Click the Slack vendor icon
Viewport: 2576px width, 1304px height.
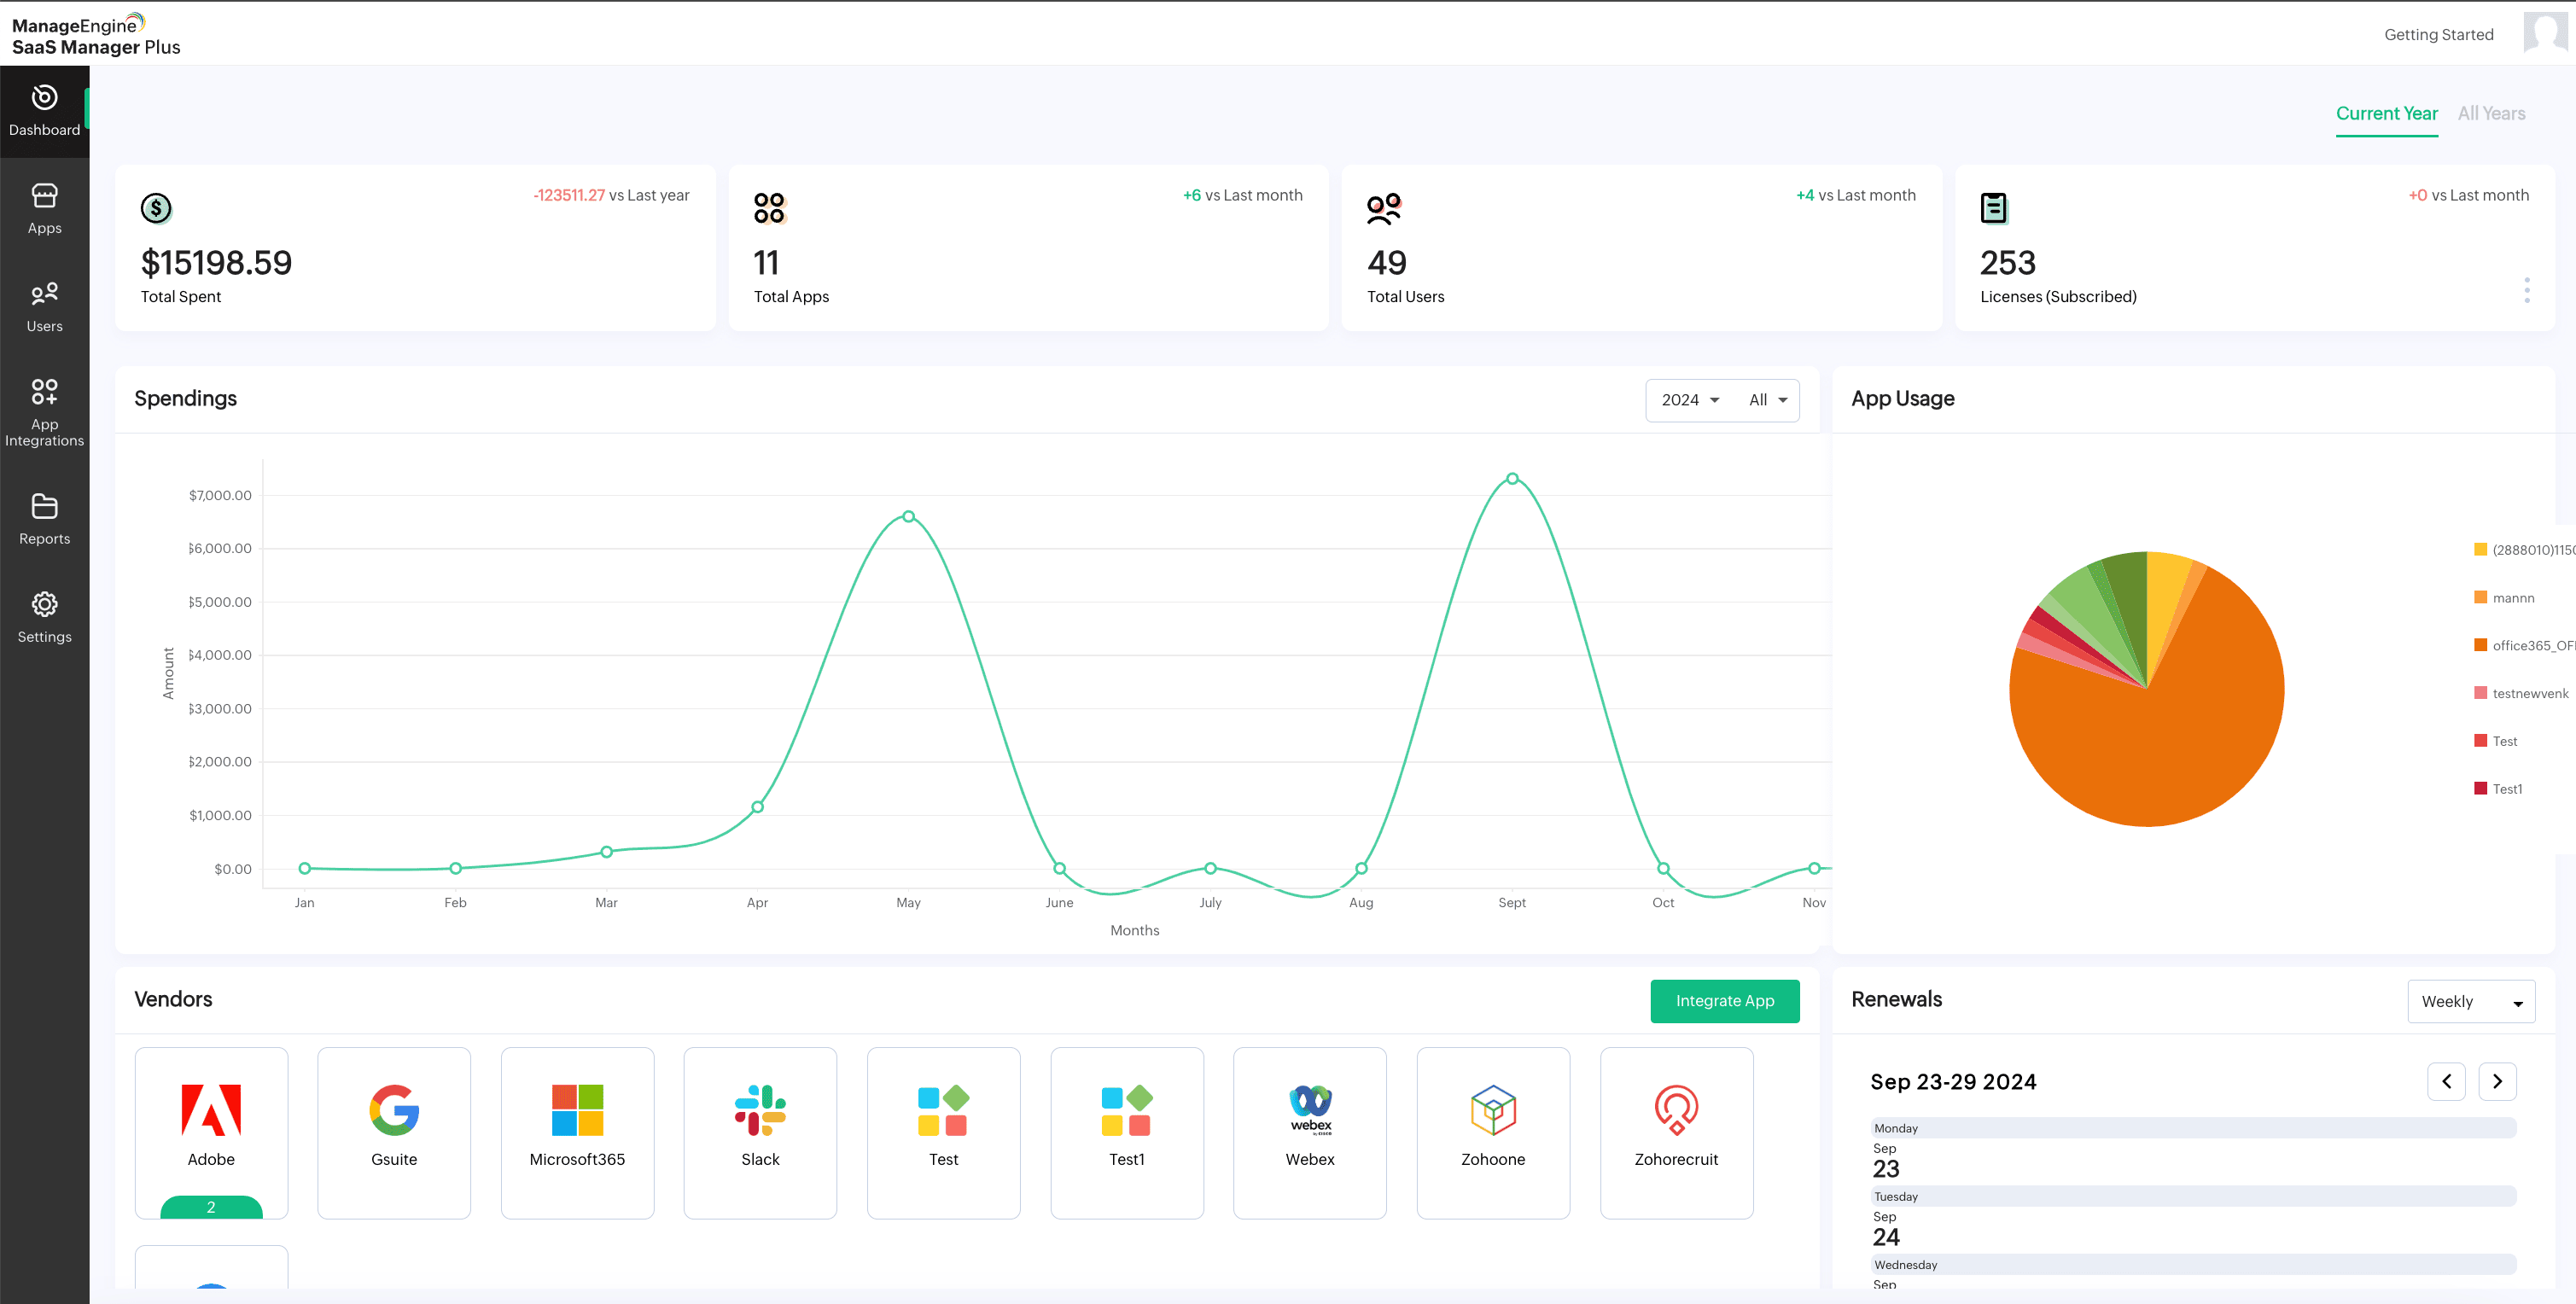pyautogui.click(x=760, y=1110)
